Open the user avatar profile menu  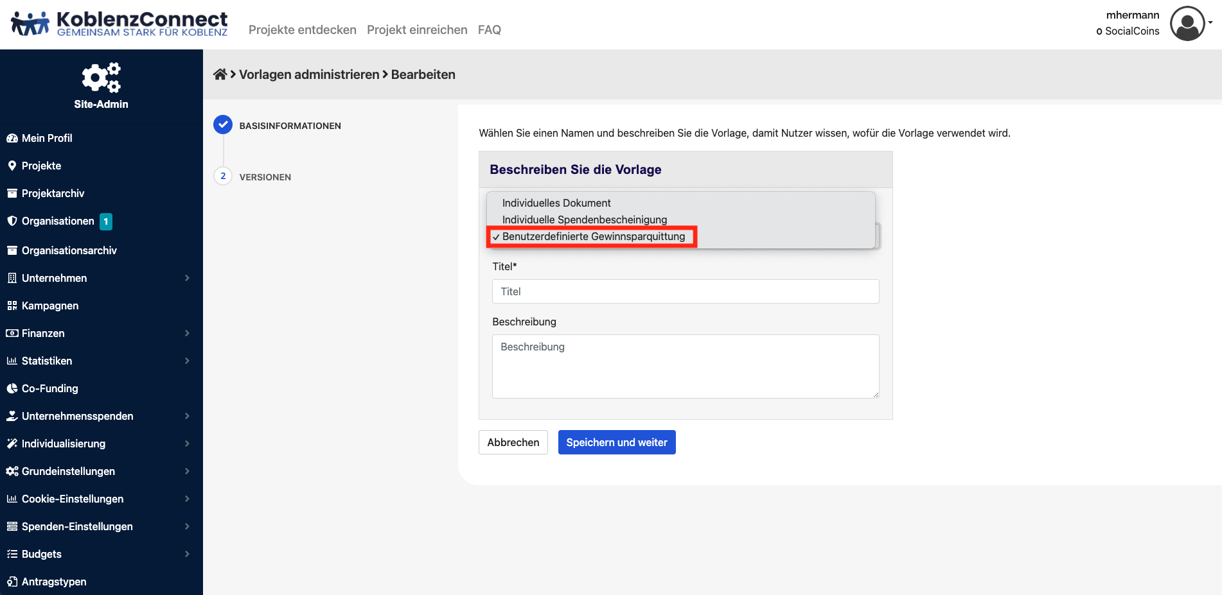(1187, 24)
